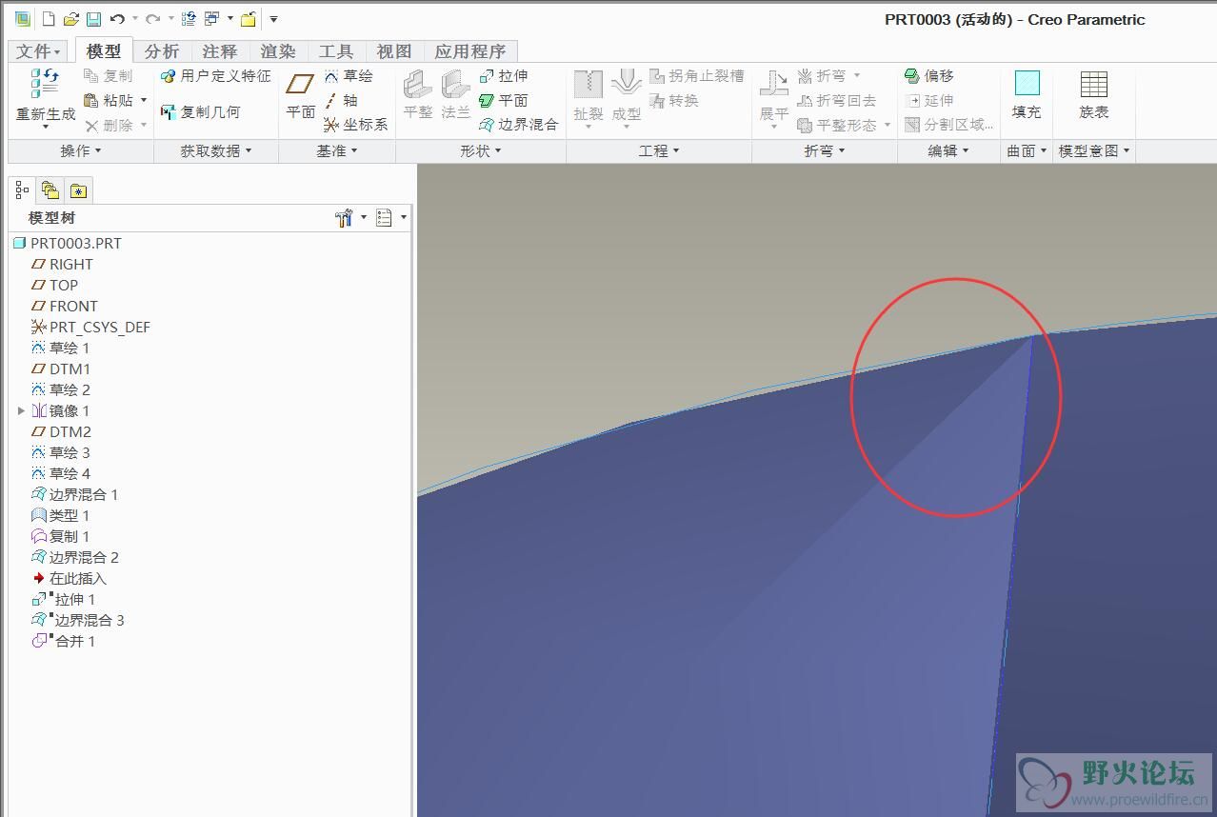Click the model tree settings hammer icon
Image resolution: width=1217 pixels, height=817 pixels.
point(345,218)
